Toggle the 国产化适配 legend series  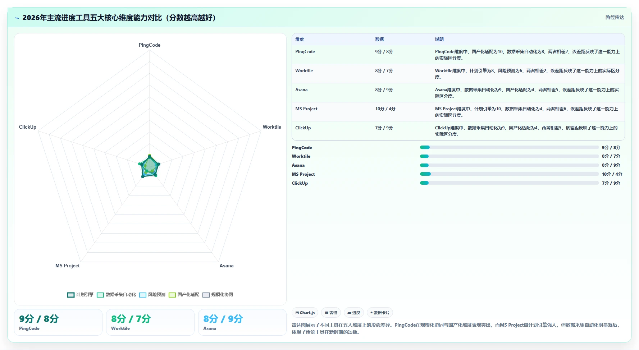click(184, 295)
